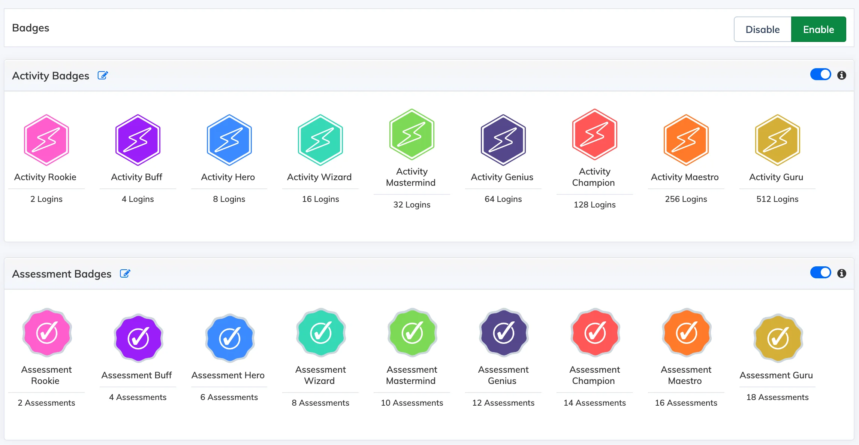Screen dimensions: 859x445
Task: Click the '4 Assessments' text
Action: pos(138,397)
